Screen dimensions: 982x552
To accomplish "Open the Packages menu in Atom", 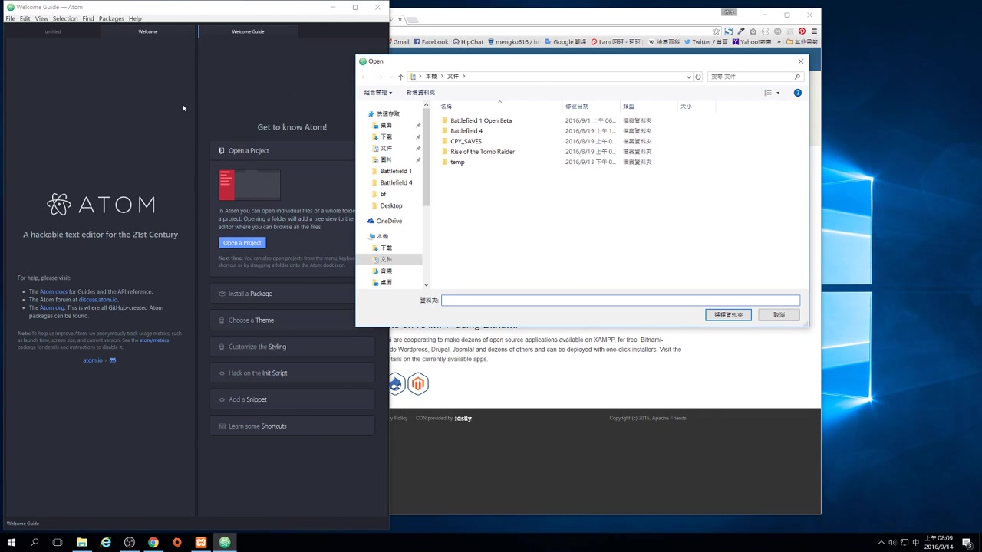I will coord(111,18).
